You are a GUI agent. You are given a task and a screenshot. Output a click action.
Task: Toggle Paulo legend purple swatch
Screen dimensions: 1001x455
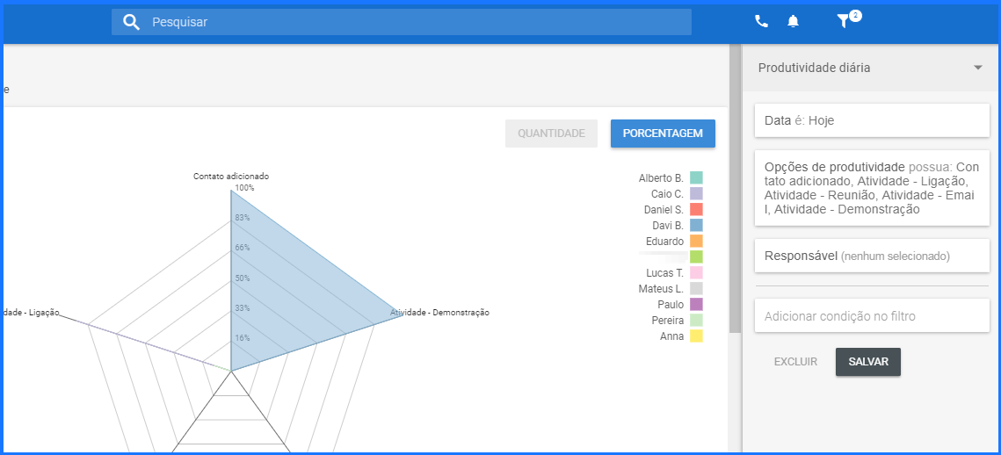(x=697, y=305)
